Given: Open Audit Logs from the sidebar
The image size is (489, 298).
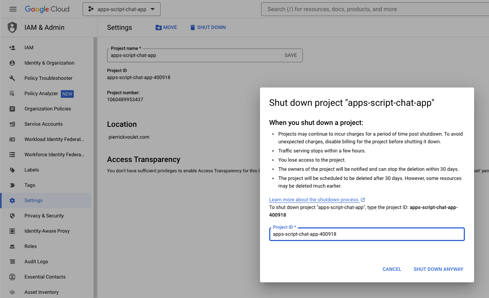Looking at the screenshot, I should pos(36,262).
